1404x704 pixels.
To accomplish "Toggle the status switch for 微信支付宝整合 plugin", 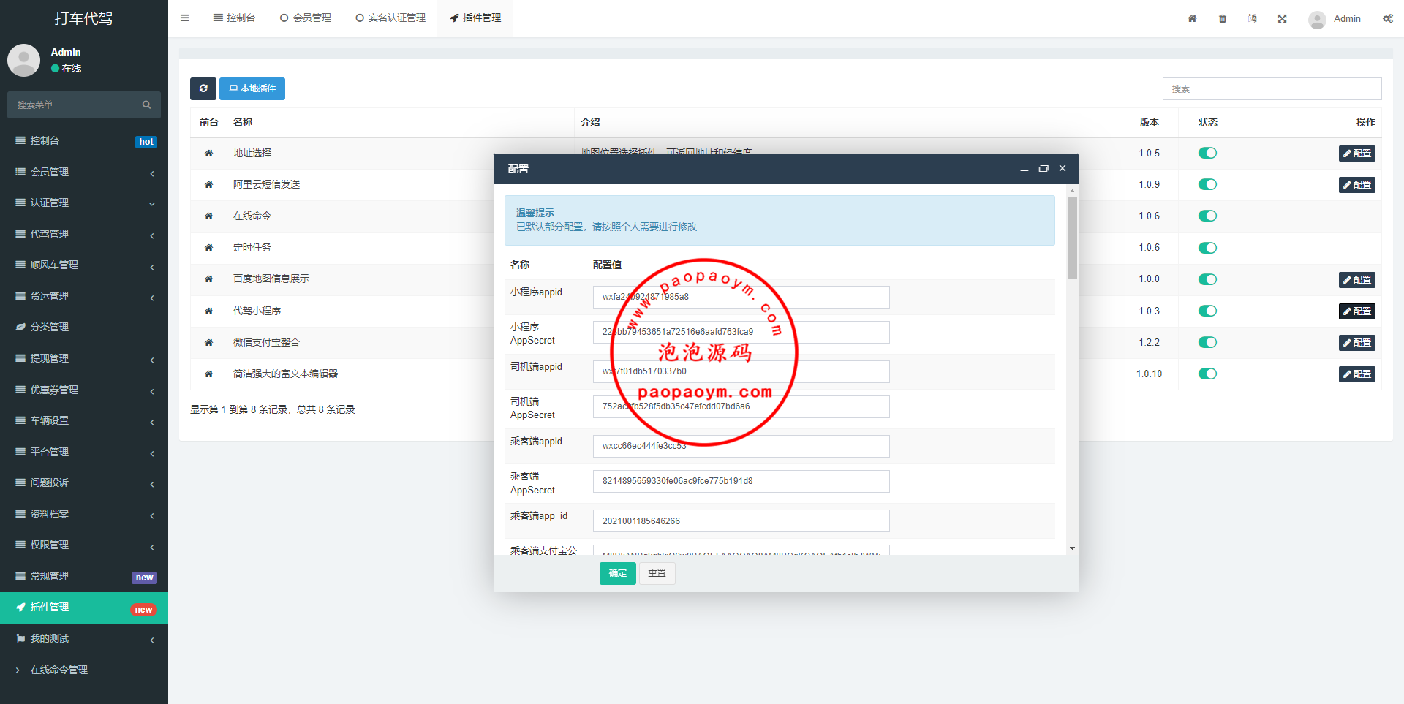I will coord(1207,342).
